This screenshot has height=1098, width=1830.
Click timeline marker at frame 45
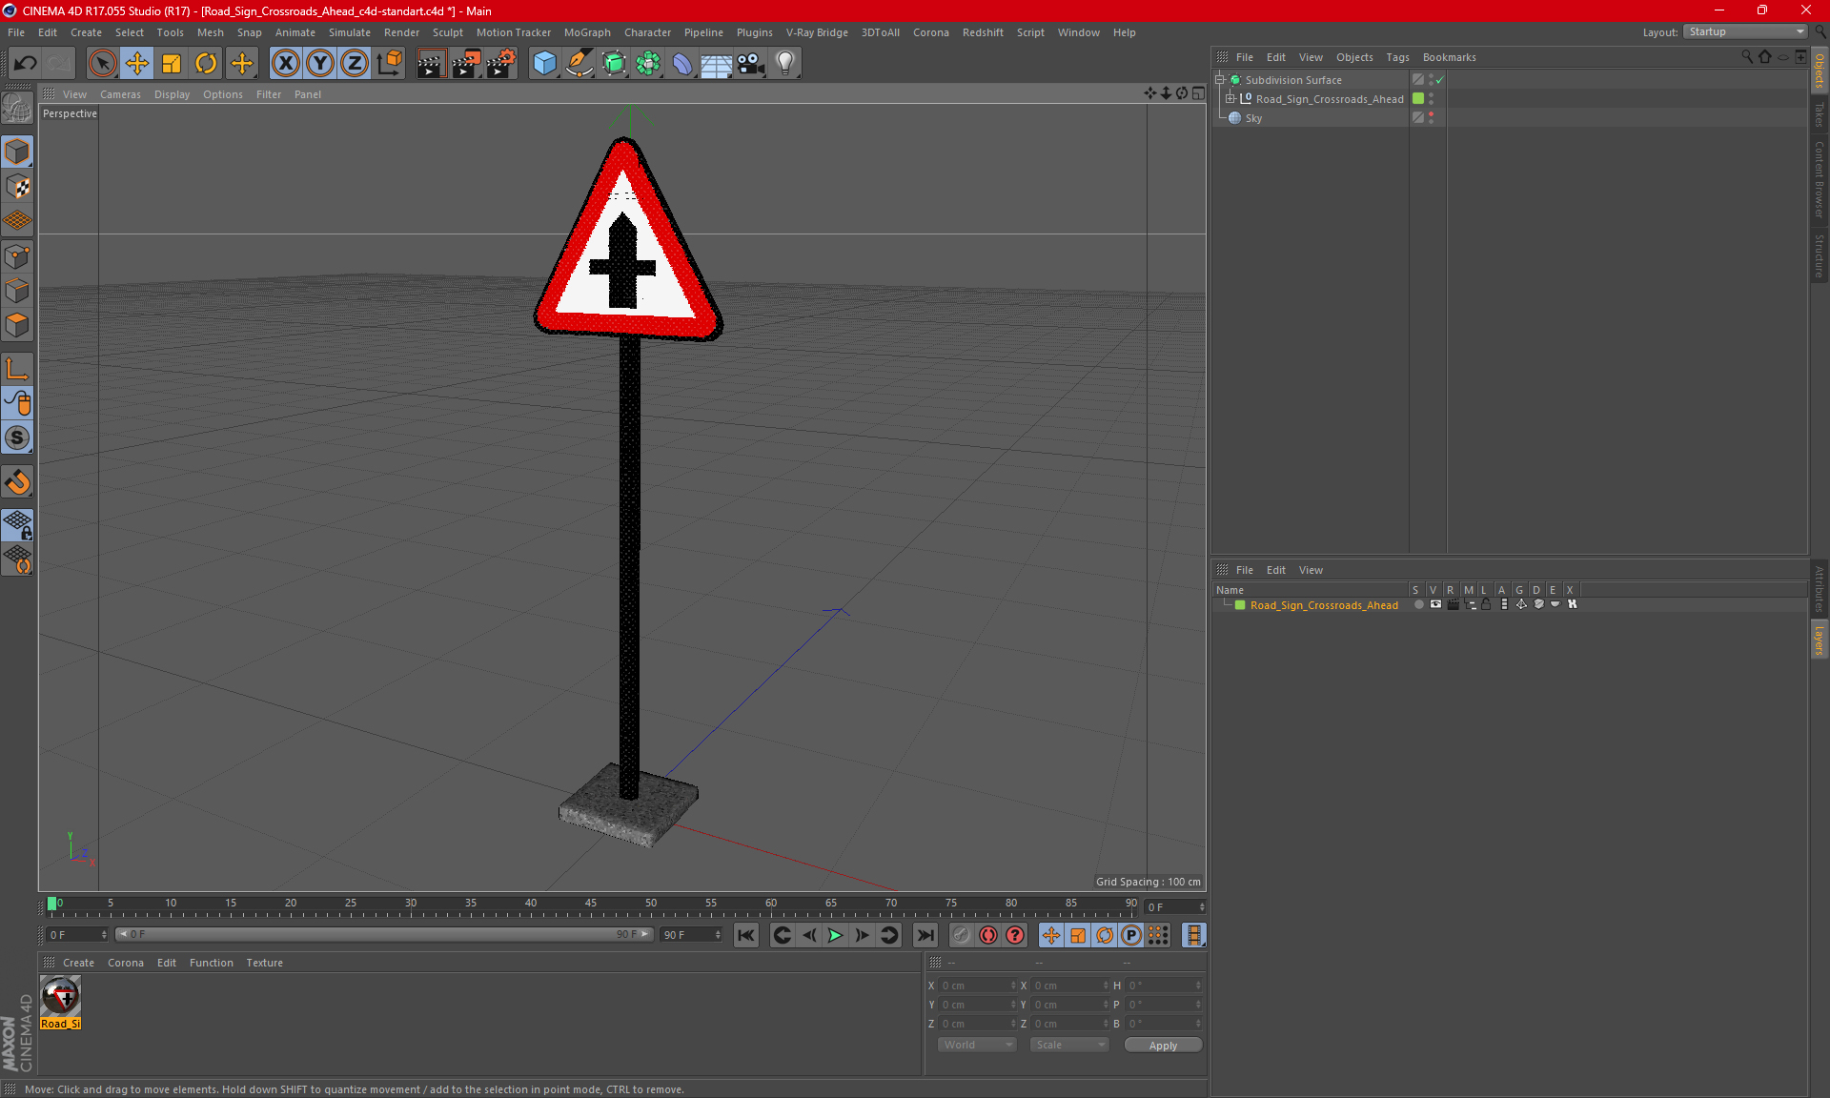click(591, 905)
